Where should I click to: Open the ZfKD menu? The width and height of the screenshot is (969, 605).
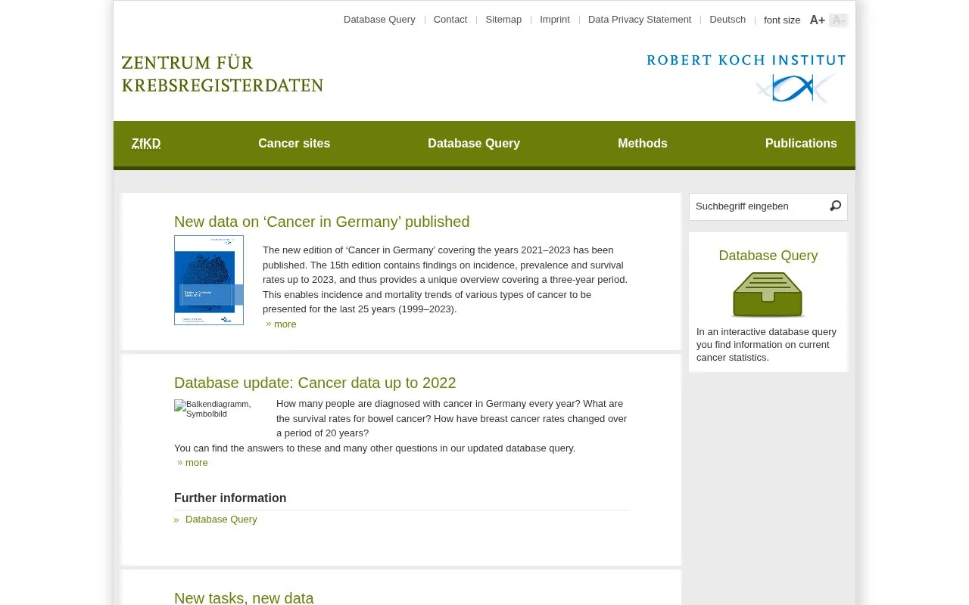[x=146, y=144]
